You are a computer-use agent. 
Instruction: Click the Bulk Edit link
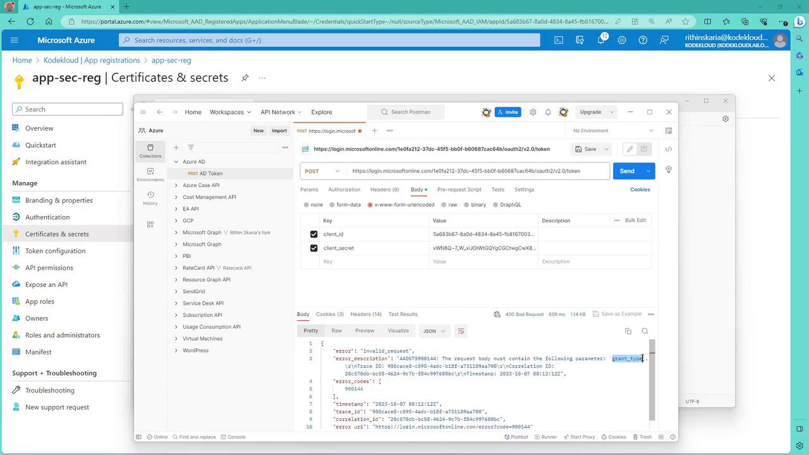point(635,221)
